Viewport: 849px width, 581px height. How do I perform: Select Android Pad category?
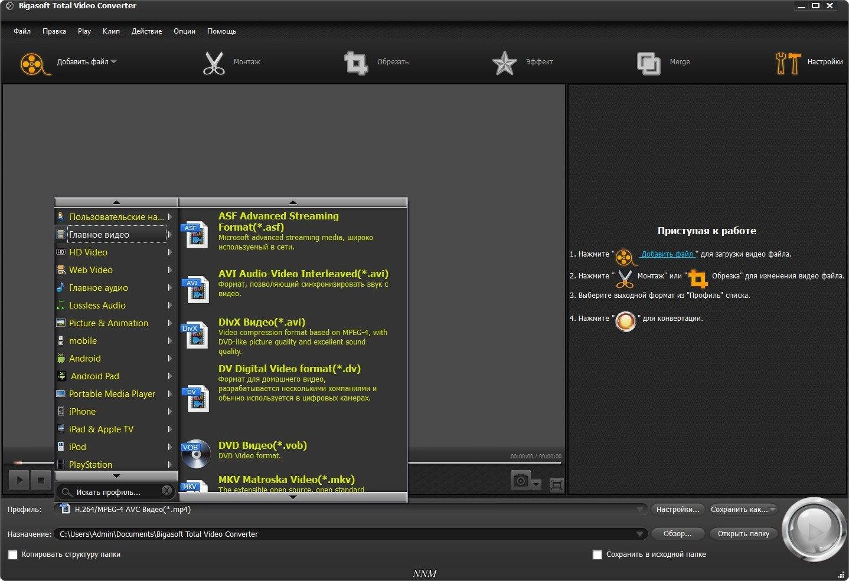coord(116,376)
